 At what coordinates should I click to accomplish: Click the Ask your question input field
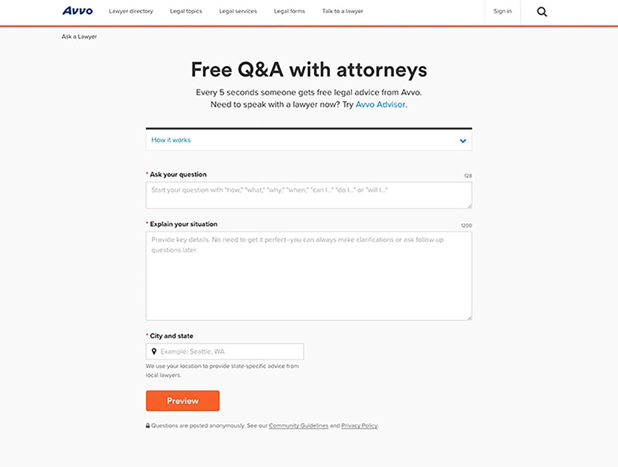309,195
